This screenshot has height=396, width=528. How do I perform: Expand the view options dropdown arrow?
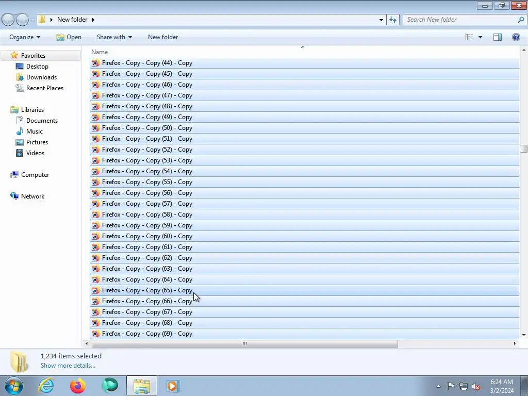coord(480,37)
